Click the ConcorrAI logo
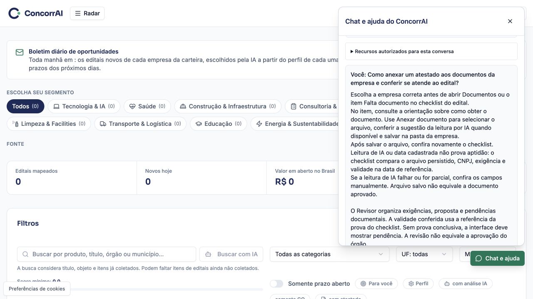This screenshot has height=299, width=533. pyautogui.click(x=35, y=13)
